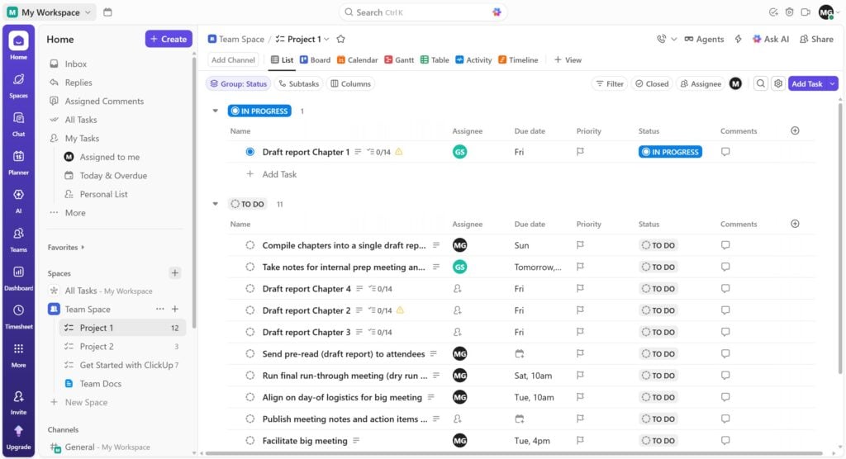Switch to the Board view tab
Image resolution: width=846 pixels, height=459 pixels.
(x=315, y=60)
